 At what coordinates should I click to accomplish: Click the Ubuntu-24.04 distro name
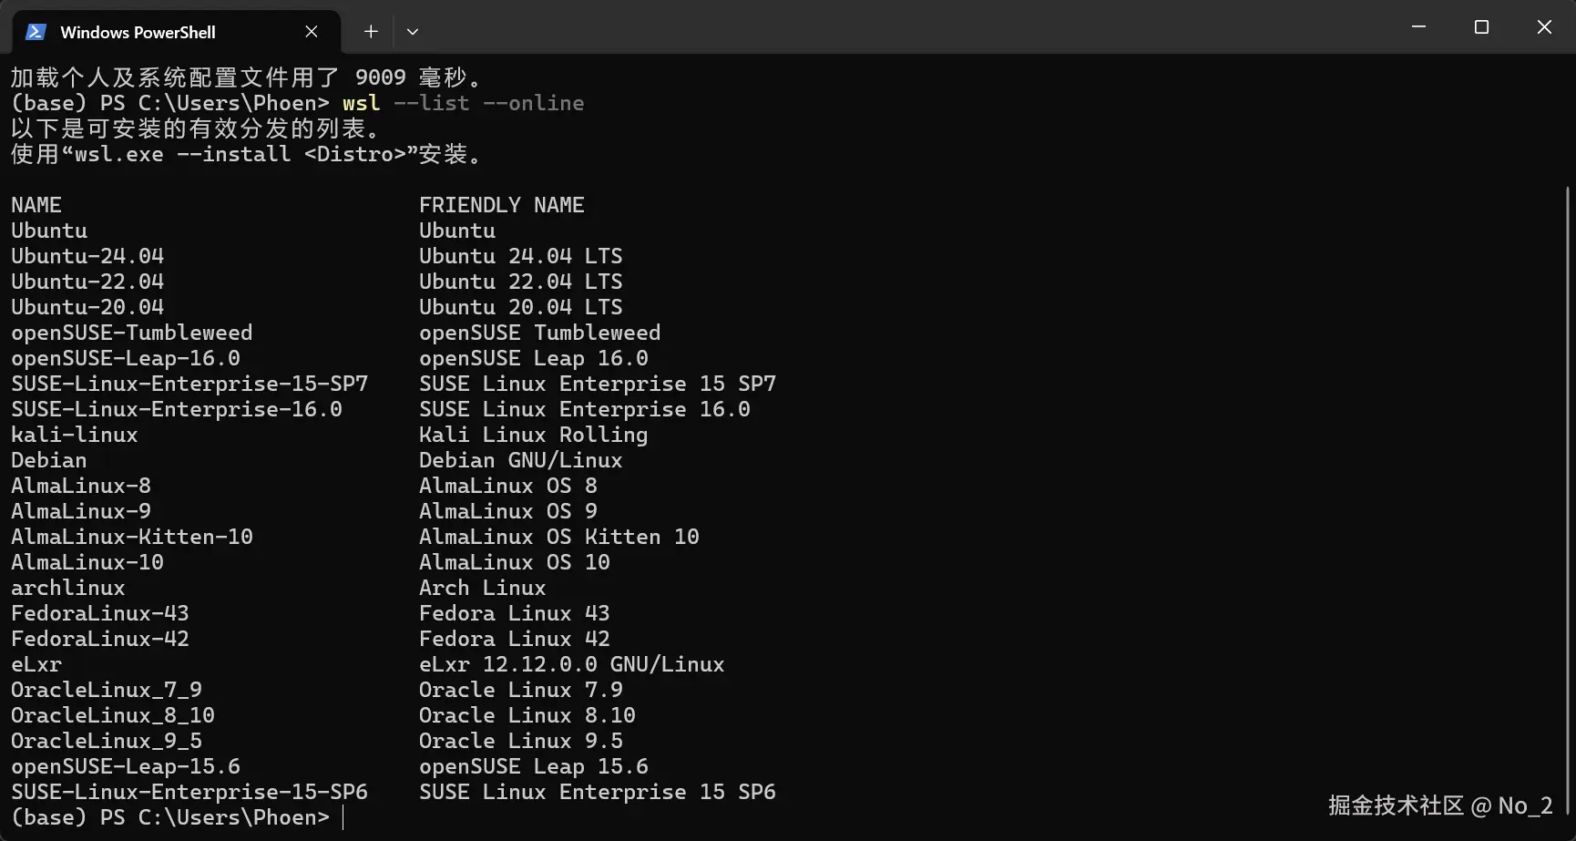point(87,256)
